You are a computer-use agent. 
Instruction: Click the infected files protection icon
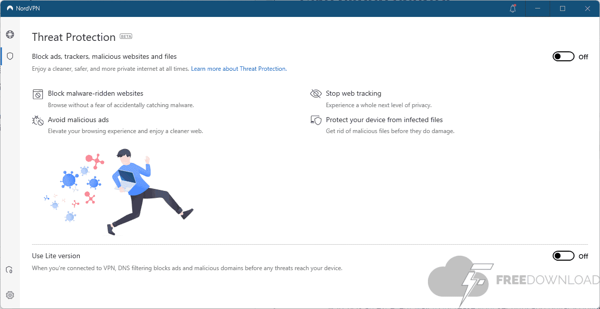(x=316, y=120)
